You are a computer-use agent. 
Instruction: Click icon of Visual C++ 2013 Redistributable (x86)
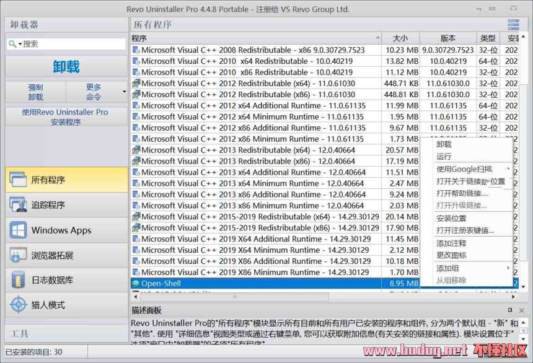click(136, 161)
